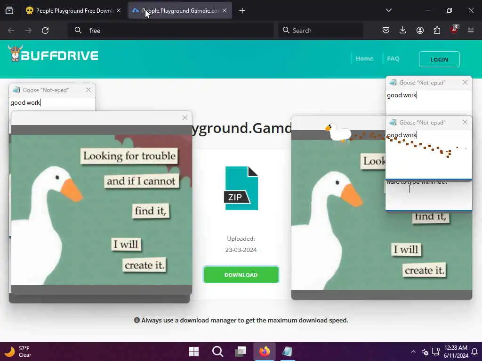Viewport: 482px width, 361px height.
Task: Open the Home link in BuffDrive header
Action: coord(365,59)
